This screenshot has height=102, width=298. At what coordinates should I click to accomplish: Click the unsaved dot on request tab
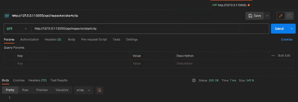tap(249, 5)
